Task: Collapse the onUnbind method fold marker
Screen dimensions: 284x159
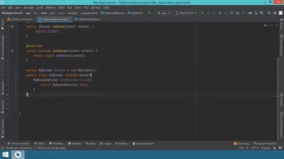Action: click(18, 51)
